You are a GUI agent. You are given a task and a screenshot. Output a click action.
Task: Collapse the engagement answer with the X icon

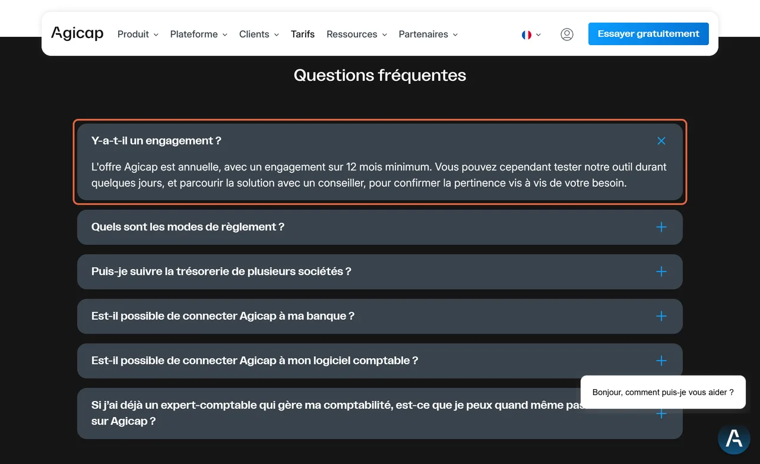pos(661,141)
